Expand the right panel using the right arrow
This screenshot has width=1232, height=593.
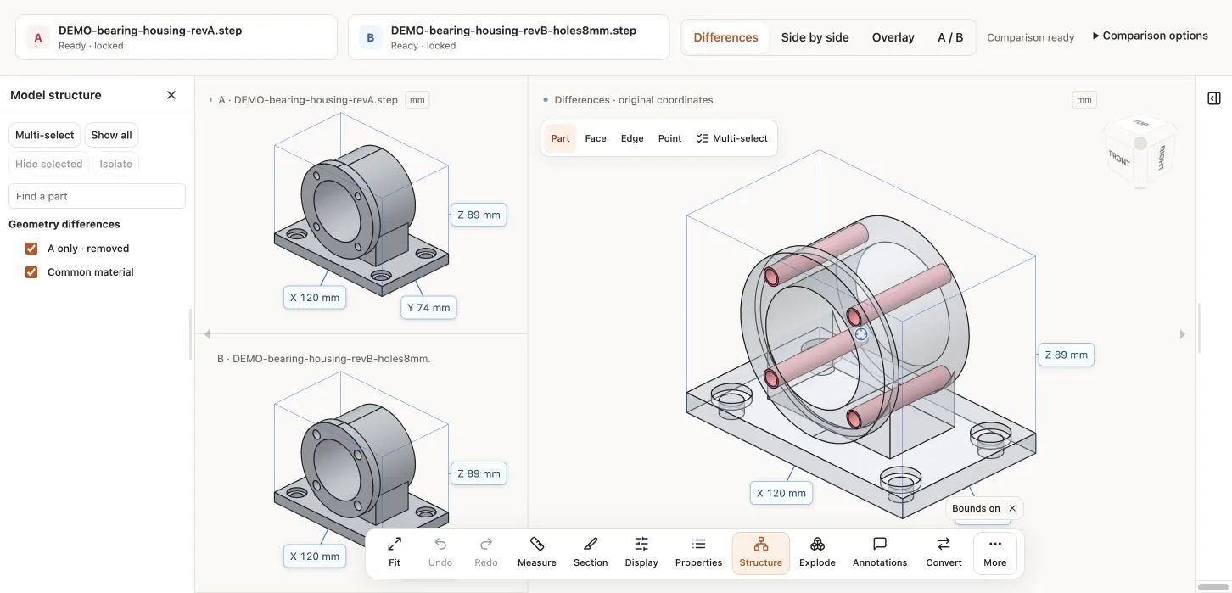coord(1182,334)
